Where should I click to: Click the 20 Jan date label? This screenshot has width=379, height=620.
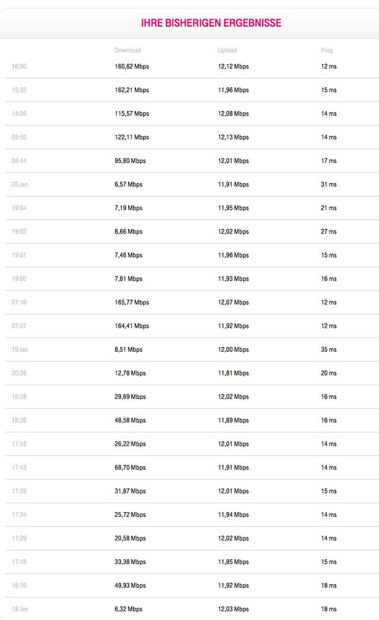(20, 184)
